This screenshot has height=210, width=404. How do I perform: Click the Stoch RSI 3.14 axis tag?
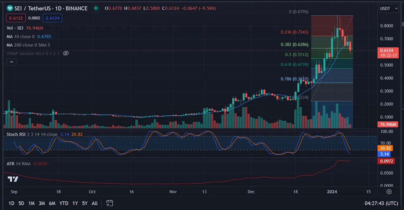[x=384, y=154]
